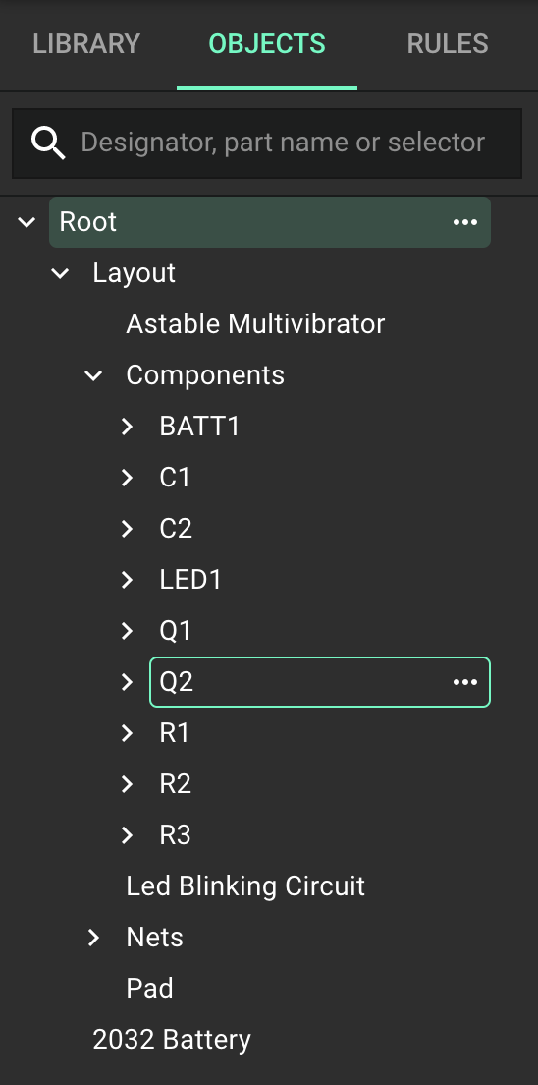Focus the designator search field
This screenshot has height=1085, width=538.
tap(267, 143)
